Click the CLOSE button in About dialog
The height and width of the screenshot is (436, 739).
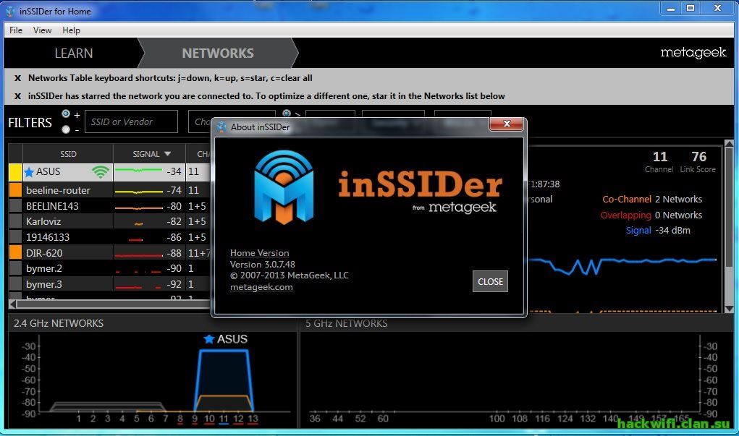[x=490, y=281]
